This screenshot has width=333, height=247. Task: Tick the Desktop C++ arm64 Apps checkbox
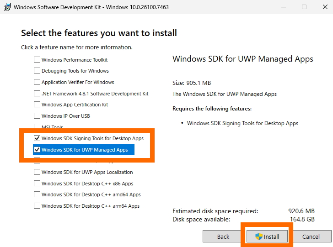37,206
